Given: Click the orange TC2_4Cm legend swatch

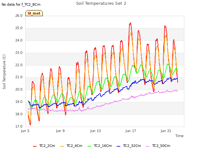Looking at the screenshot, I should (x=62, y=146).
